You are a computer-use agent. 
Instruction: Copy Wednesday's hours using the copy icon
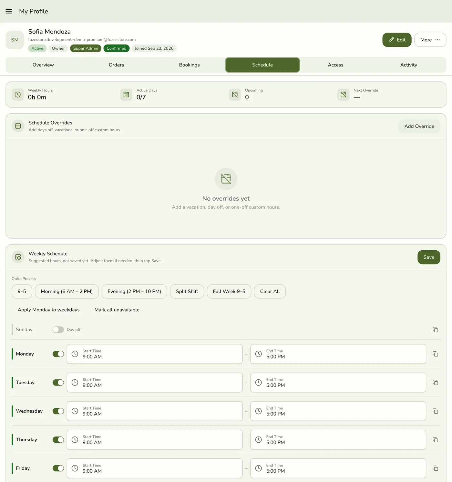click(435, 411)
